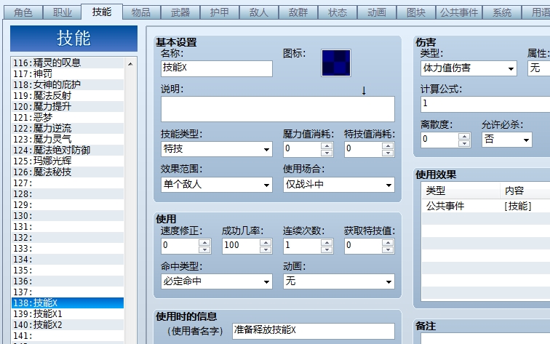Select skill 116:精灵的叹息
The height and width of the screenshot is (344, 550).
68,63
